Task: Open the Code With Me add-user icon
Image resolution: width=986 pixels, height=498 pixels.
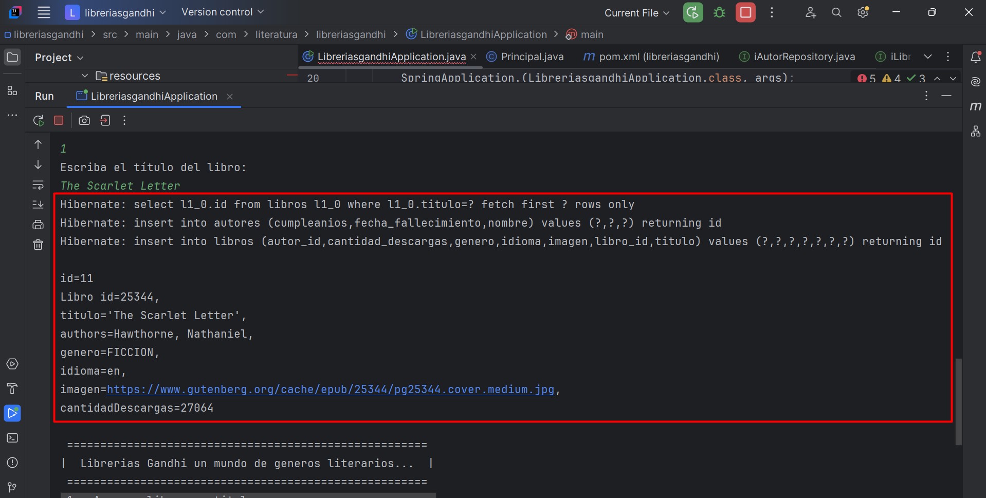Action: tap(811, 12)
